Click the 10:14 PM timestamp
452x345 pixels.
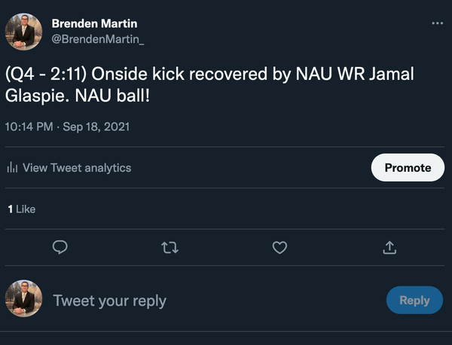click(30, 127)
